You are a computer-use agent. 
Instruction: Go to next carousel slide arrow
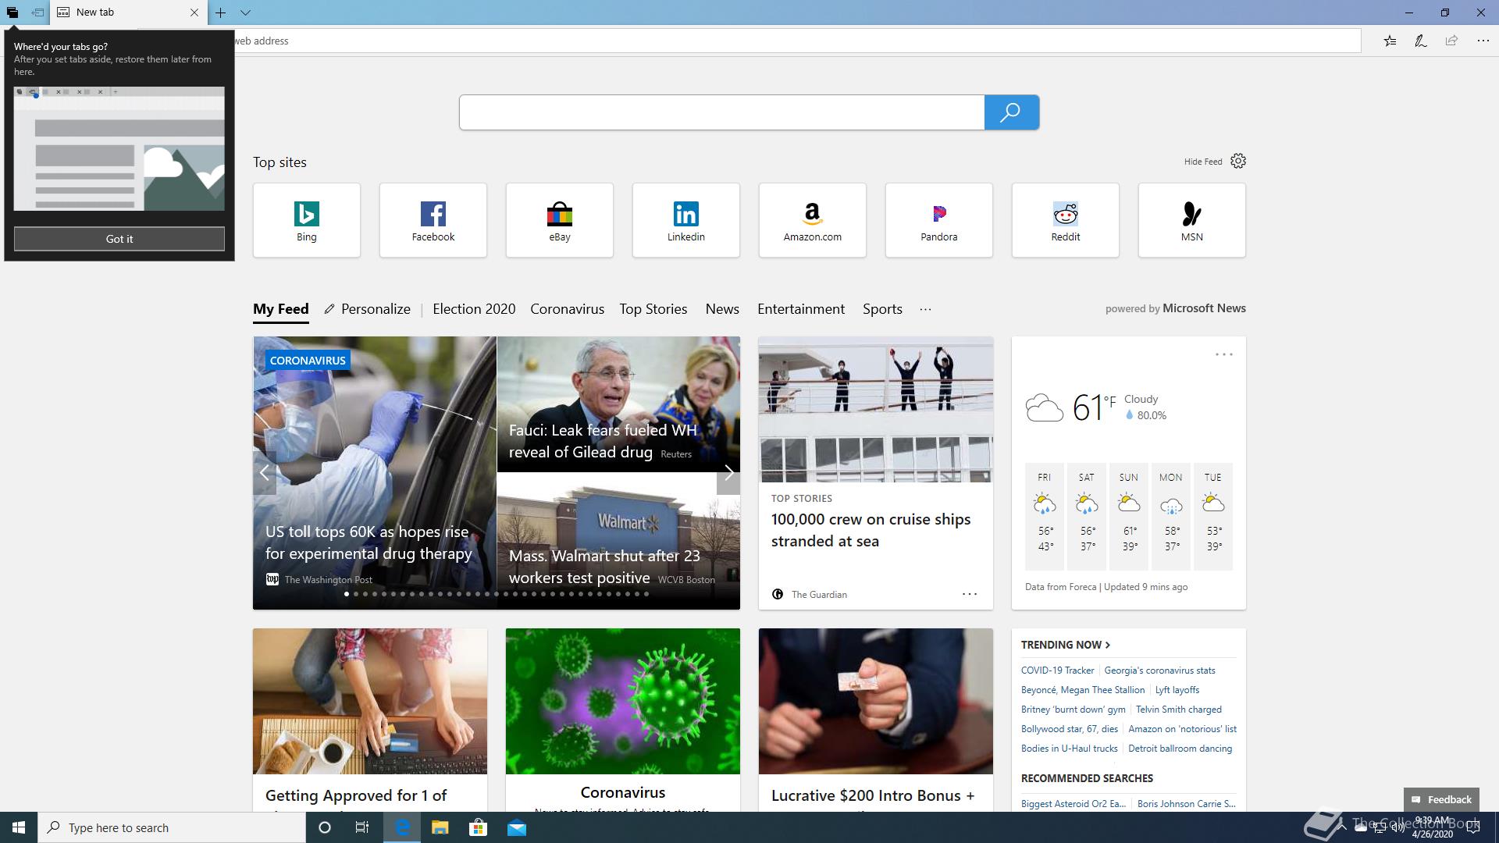point(728,472)
